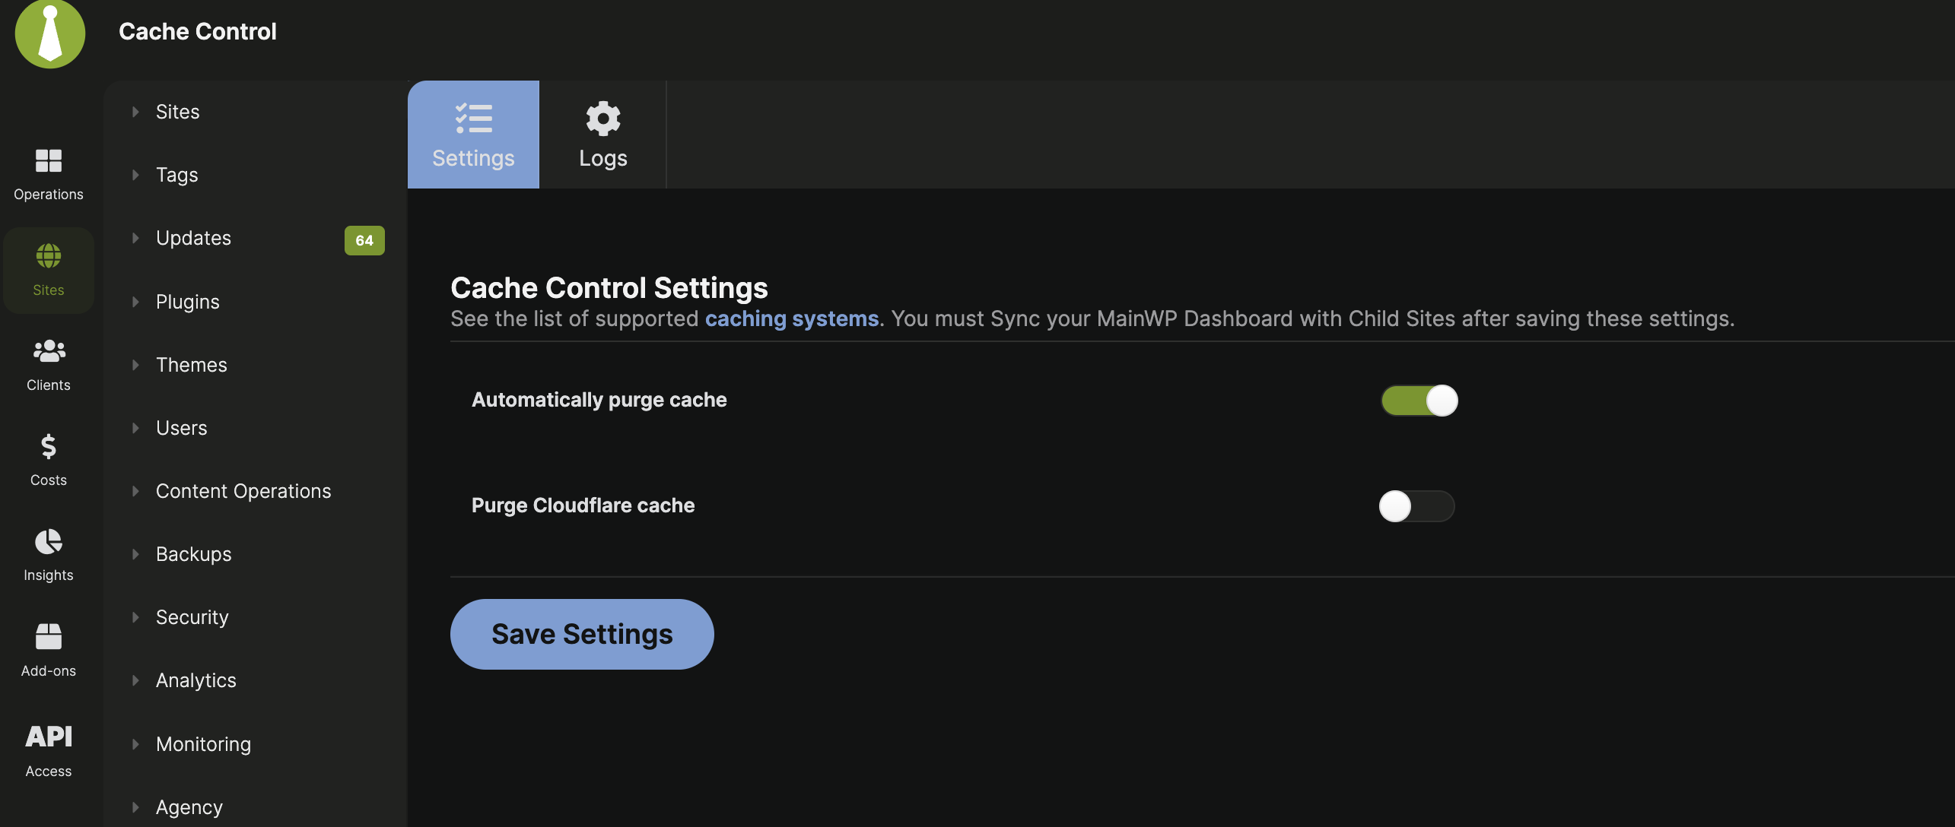Viewport: 1955px width, 827px height.
Task: Open the Users menu item
Action: pyautogui.click(x=181, y=428)
